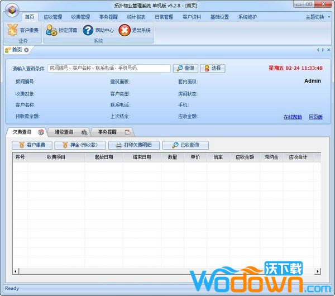This screenshot has width=335, height=296.
Task: Click the 倍率 column header
Action: [x=218, y=157]
